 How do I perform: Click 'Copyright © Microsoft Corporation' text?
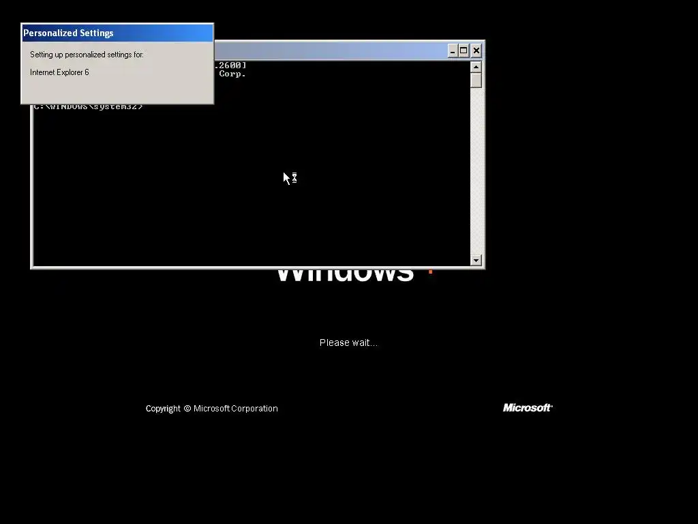pos(212,409)
